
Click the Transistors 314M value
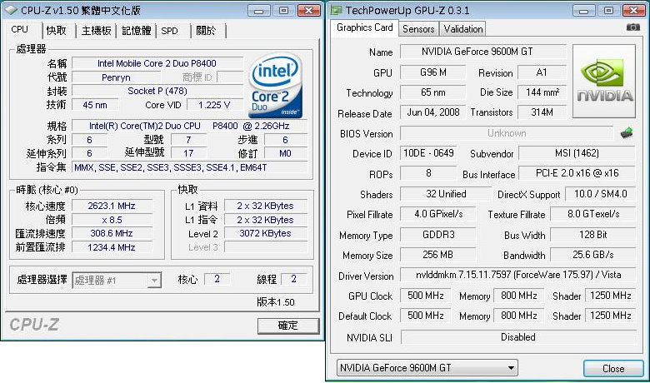click(x=542, y=112)
